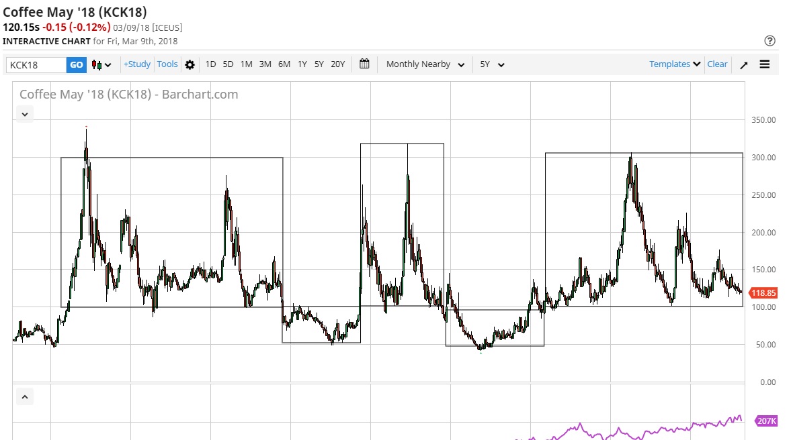Select the 3M time range

[265, 64]
